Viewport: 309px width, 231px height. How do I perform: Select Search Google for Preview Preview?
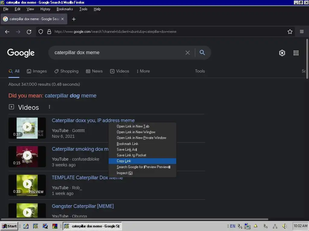pos(142,167)
